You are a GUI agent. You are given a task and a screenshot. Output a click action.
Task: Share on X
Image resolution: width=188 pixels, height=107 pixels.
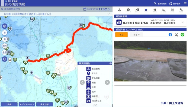[x=176, y=35]
